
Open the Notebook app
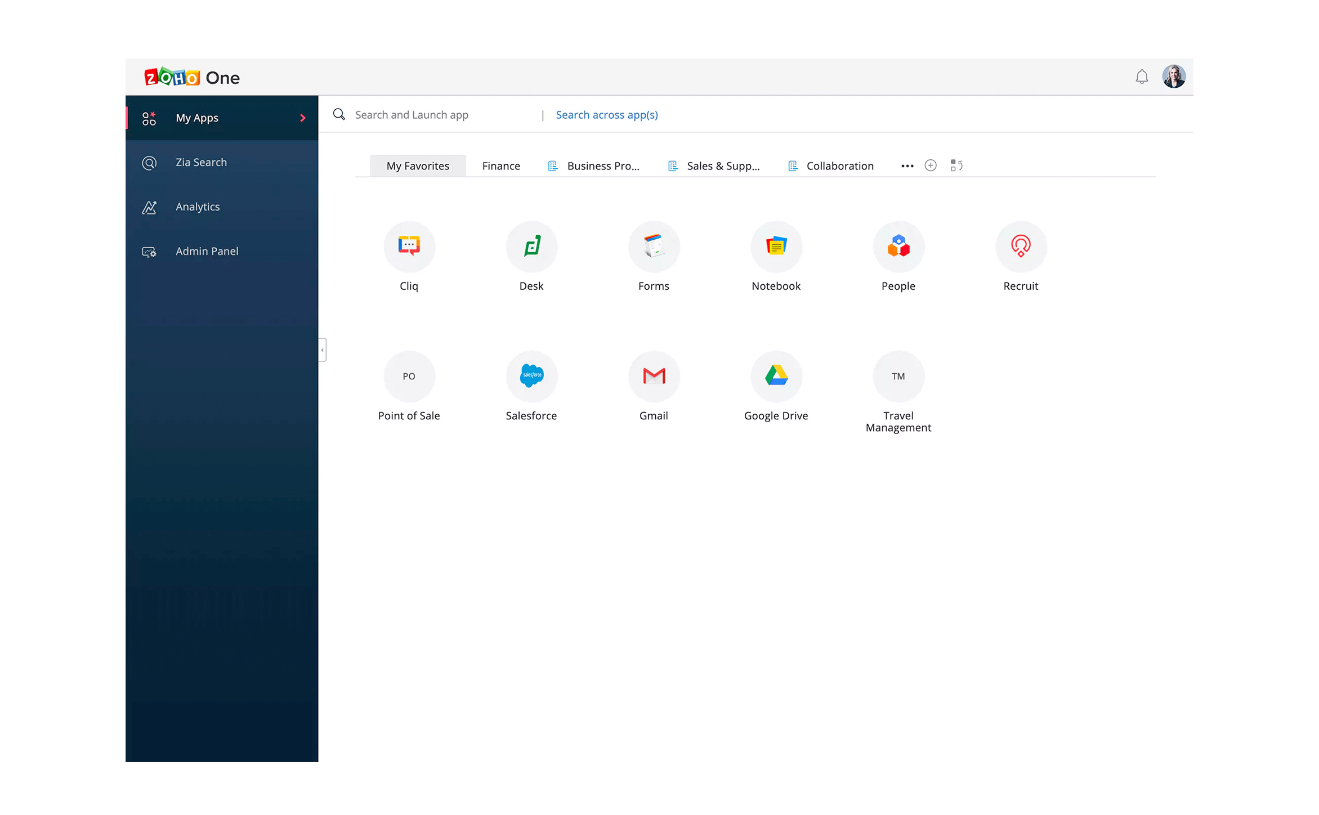pos(776,247)
